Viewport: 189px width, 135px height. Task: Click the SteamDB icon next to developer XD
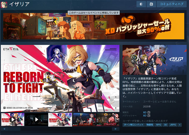click(149, 112)
